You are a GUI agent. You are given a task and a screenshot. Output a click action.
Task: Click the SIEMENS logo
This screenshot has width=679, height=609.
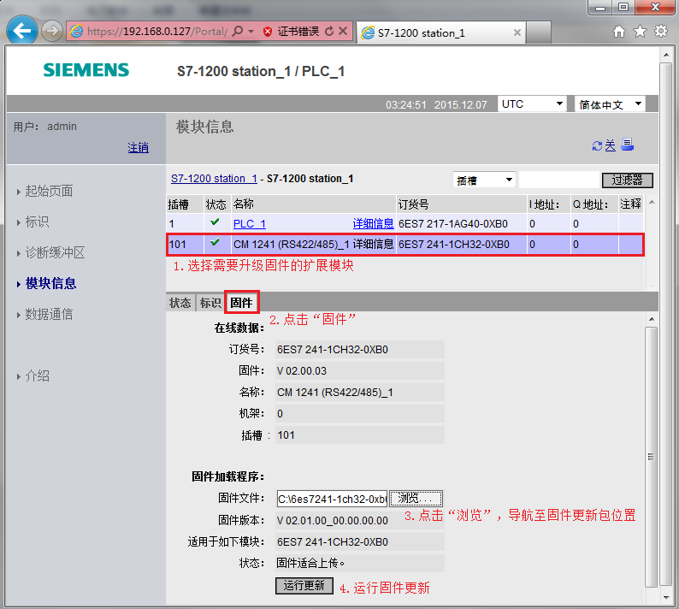[x=86, y=70]
